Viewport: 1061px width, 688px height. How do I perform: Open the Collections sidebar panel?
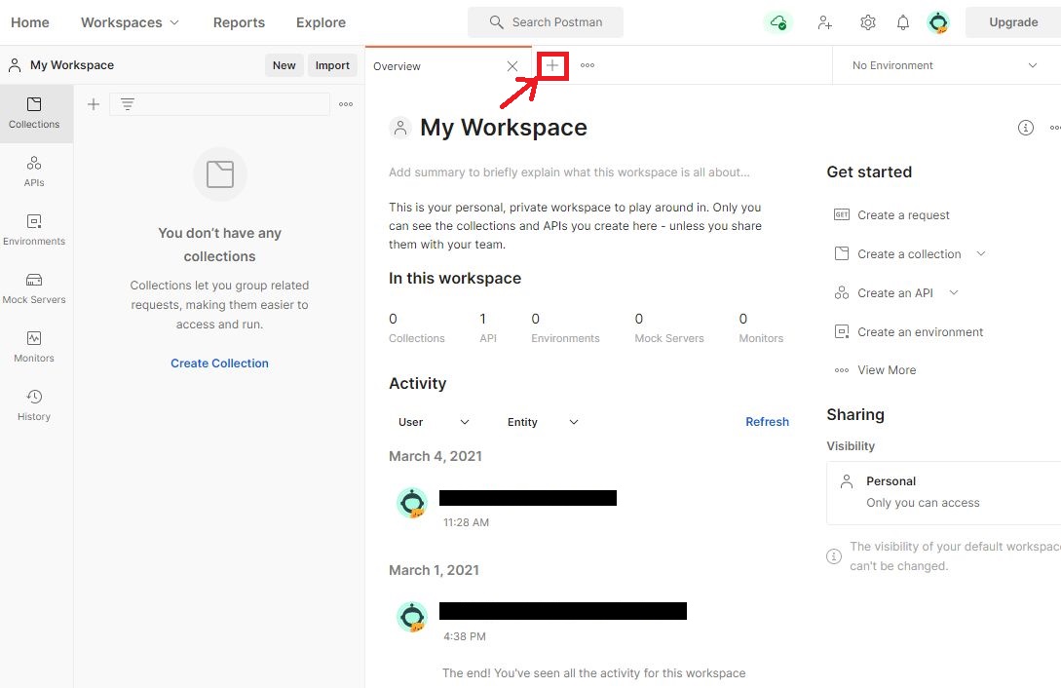(34, 113)
